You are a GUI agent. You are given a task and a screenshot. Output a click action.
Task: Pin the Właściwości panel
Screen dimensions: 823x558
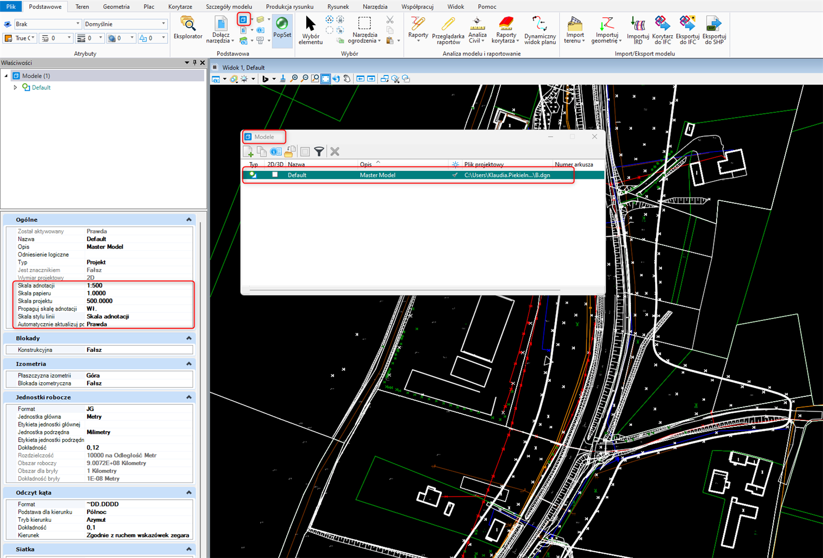pos(195,62)
